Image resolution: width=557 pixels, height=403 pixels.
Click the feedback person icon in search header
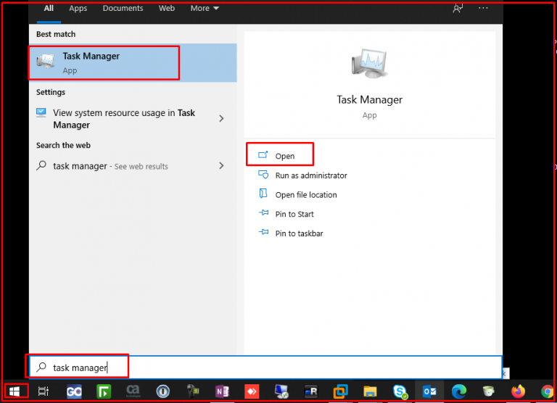[458, 8]
